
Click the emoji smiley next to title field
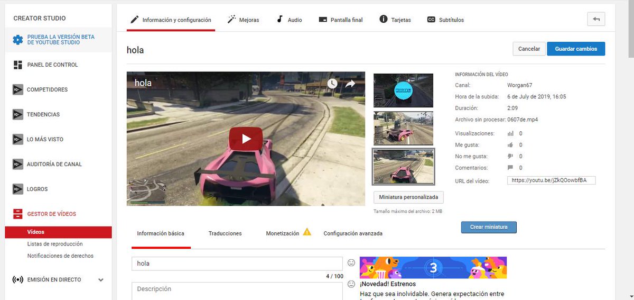(x=351, y=262)
